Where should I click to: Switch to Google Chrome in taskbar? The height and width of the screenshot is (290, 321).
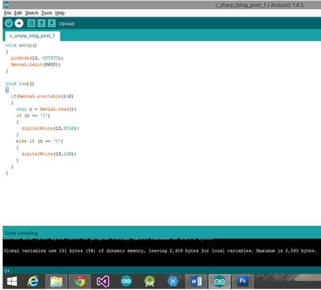tap(80, 282)
